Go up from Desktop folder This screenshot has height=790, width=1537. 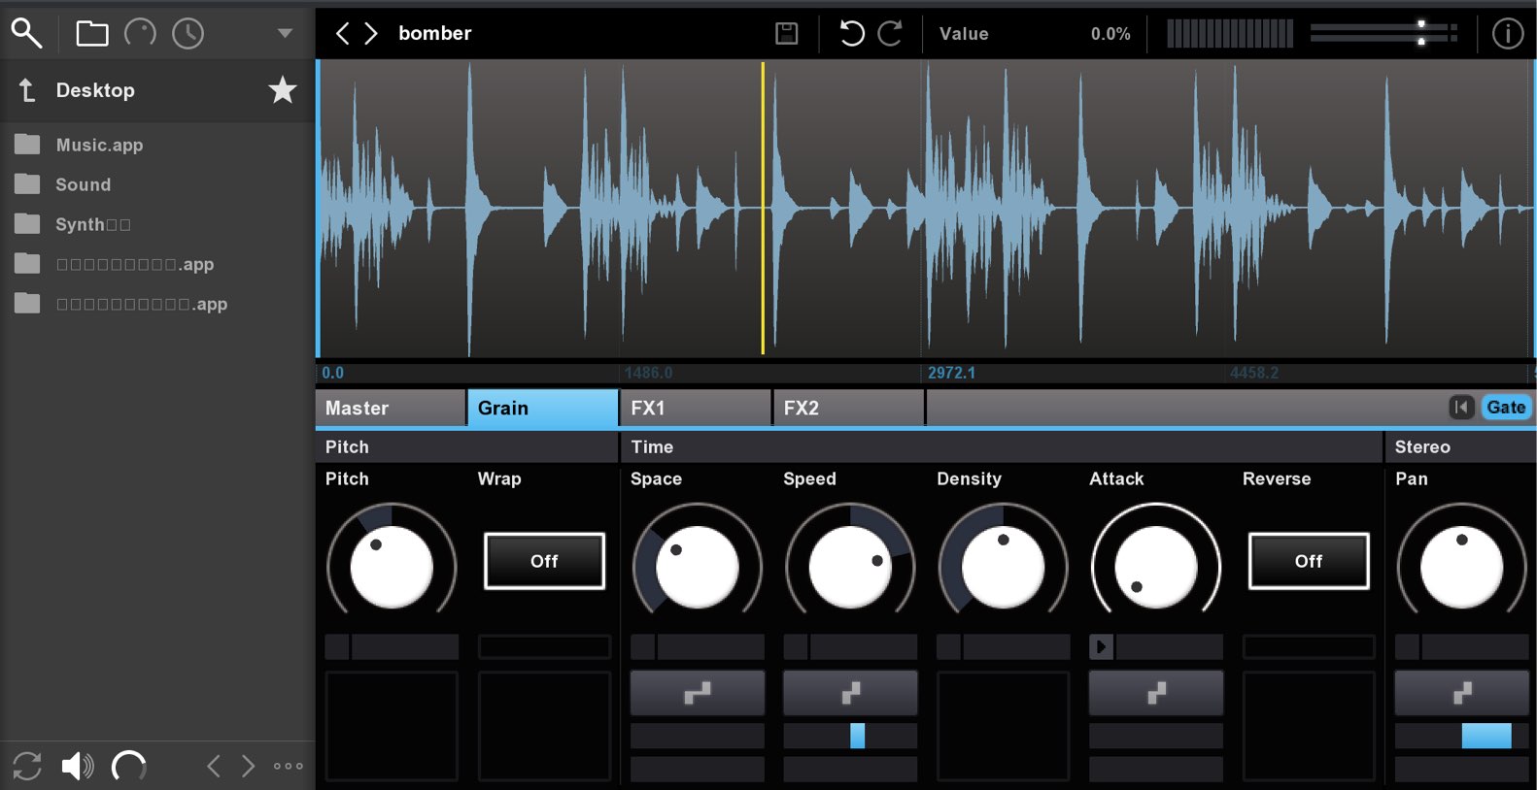pyautogui.click(x=27, y=90)
